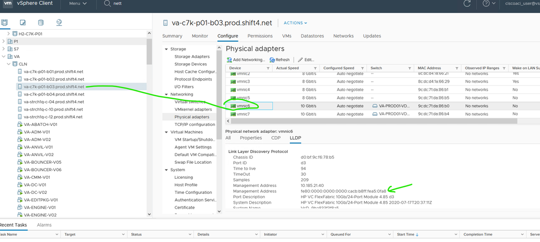Click the inventory tree vertical scrollbar

[x=149, y=52]
